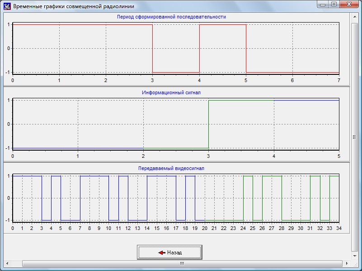
Task: Click x-axis label 20 of video signal chart
Action: point(205,228)
